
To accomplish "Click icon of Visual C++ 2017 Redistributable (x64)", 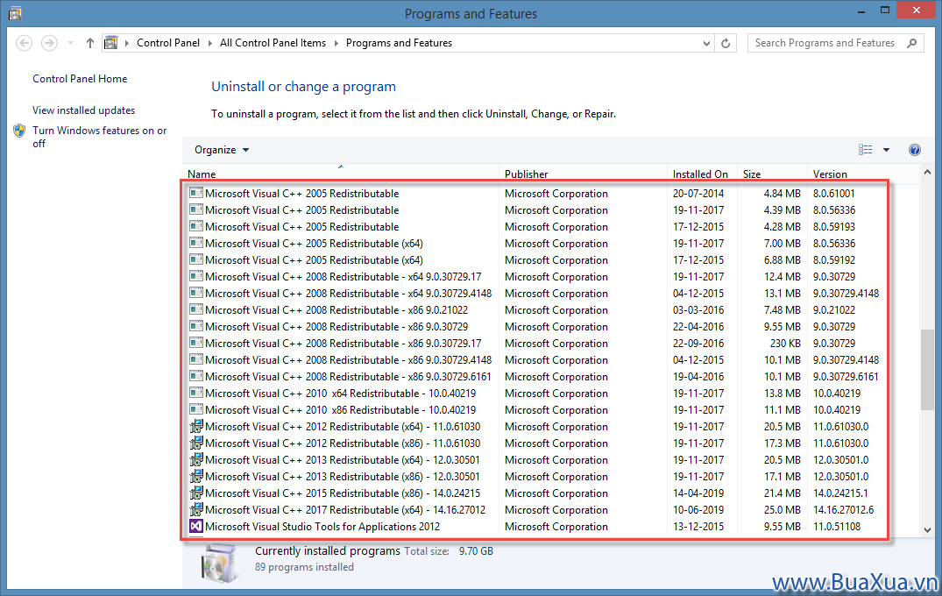I will [196, 509].
